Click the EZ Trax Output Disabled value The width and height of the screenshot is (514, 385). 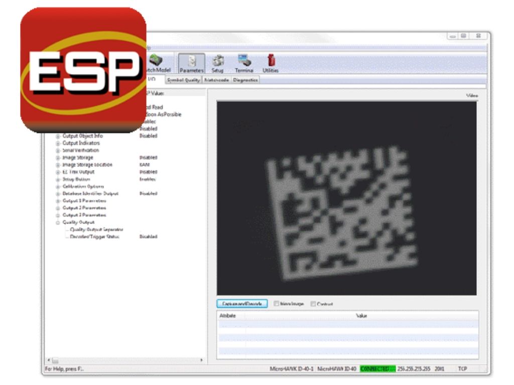pos(148,172)
